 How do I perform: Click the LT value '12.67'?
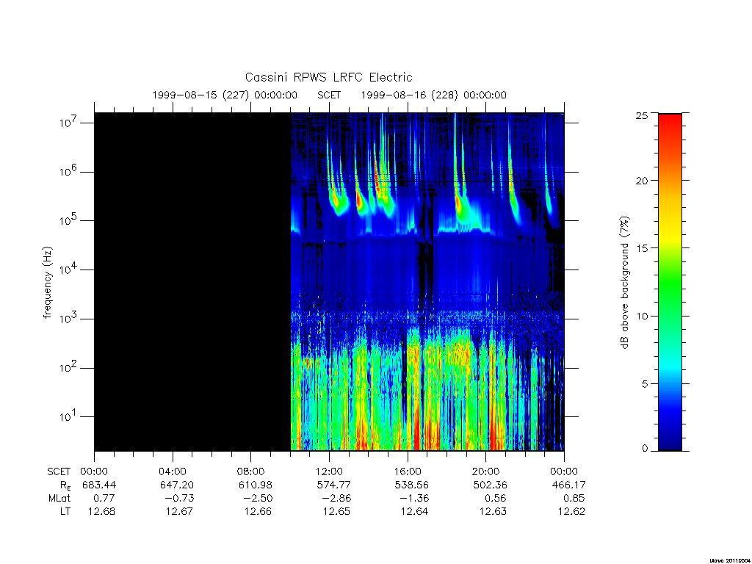(180, 512)
